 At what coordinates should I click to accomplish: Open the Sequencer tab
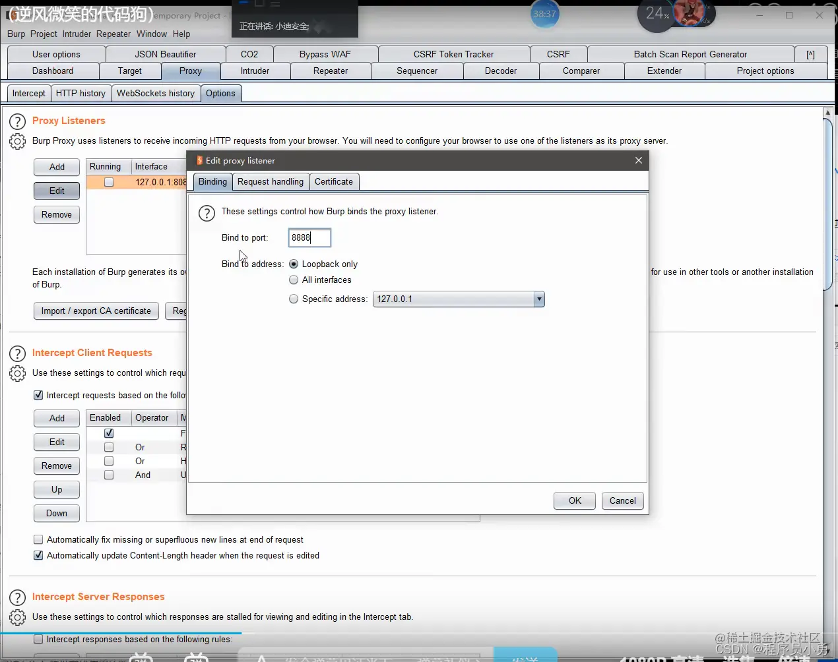pos(417,71)
